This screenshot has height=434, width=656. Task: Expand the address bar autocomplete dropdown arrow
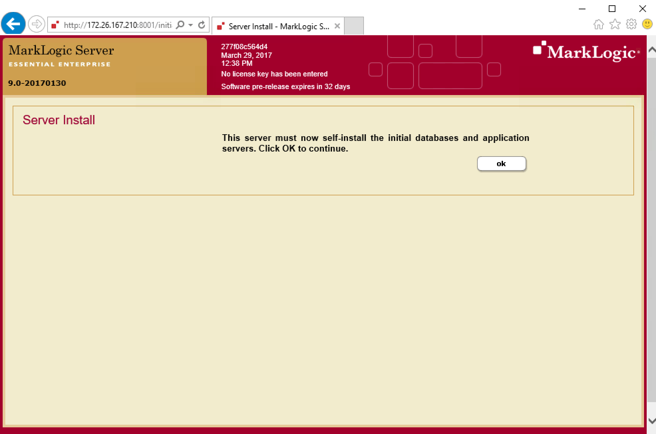(191, 25)
